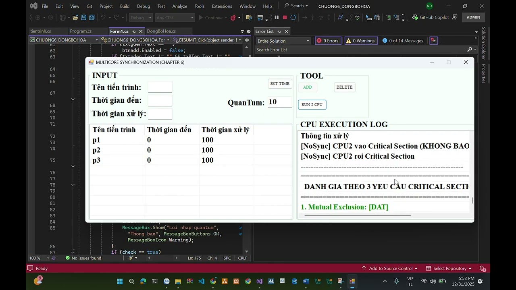The height and width of the screenshot is (290, 516).
Task: Open the Debug configuration dropdown
Action: pos(141,17)
